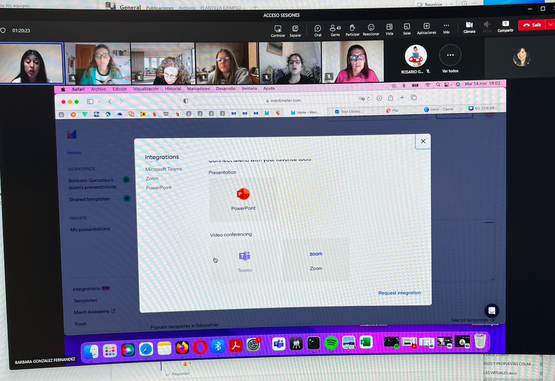Open Salas breakout rooms
The image size is (555, 381).
[407, 30]
